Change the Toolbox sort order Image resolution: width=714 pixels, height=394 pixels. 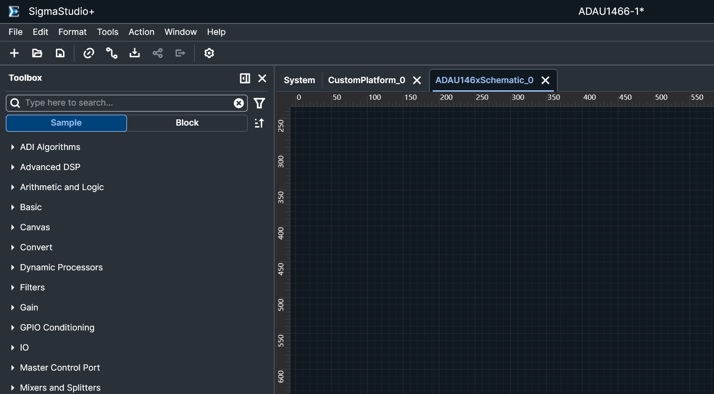pos(259,123)
